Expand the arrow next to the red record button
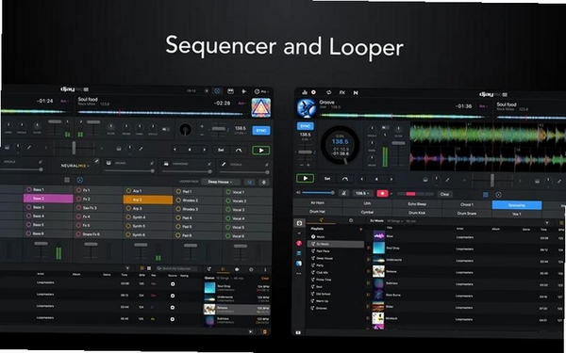Image resolution: width=566 pixels, height=353 pixels. coord(391,194)
